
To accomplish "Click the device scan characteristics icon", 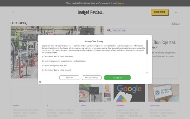I will pos(43,61).
